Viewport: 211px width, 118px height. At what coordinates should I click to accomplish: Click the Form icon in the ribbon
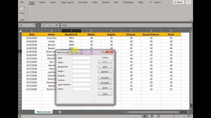point(22,10)
